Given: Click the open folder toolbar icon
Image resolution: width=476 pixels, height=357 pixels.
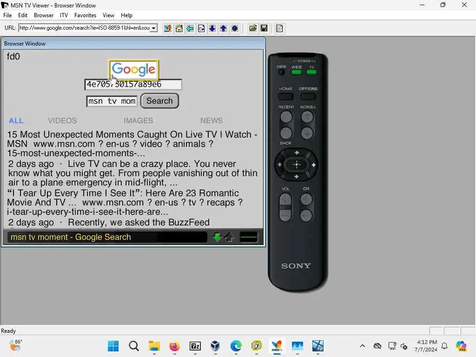Looking at the screenshot, I should [x=252, y=28].
